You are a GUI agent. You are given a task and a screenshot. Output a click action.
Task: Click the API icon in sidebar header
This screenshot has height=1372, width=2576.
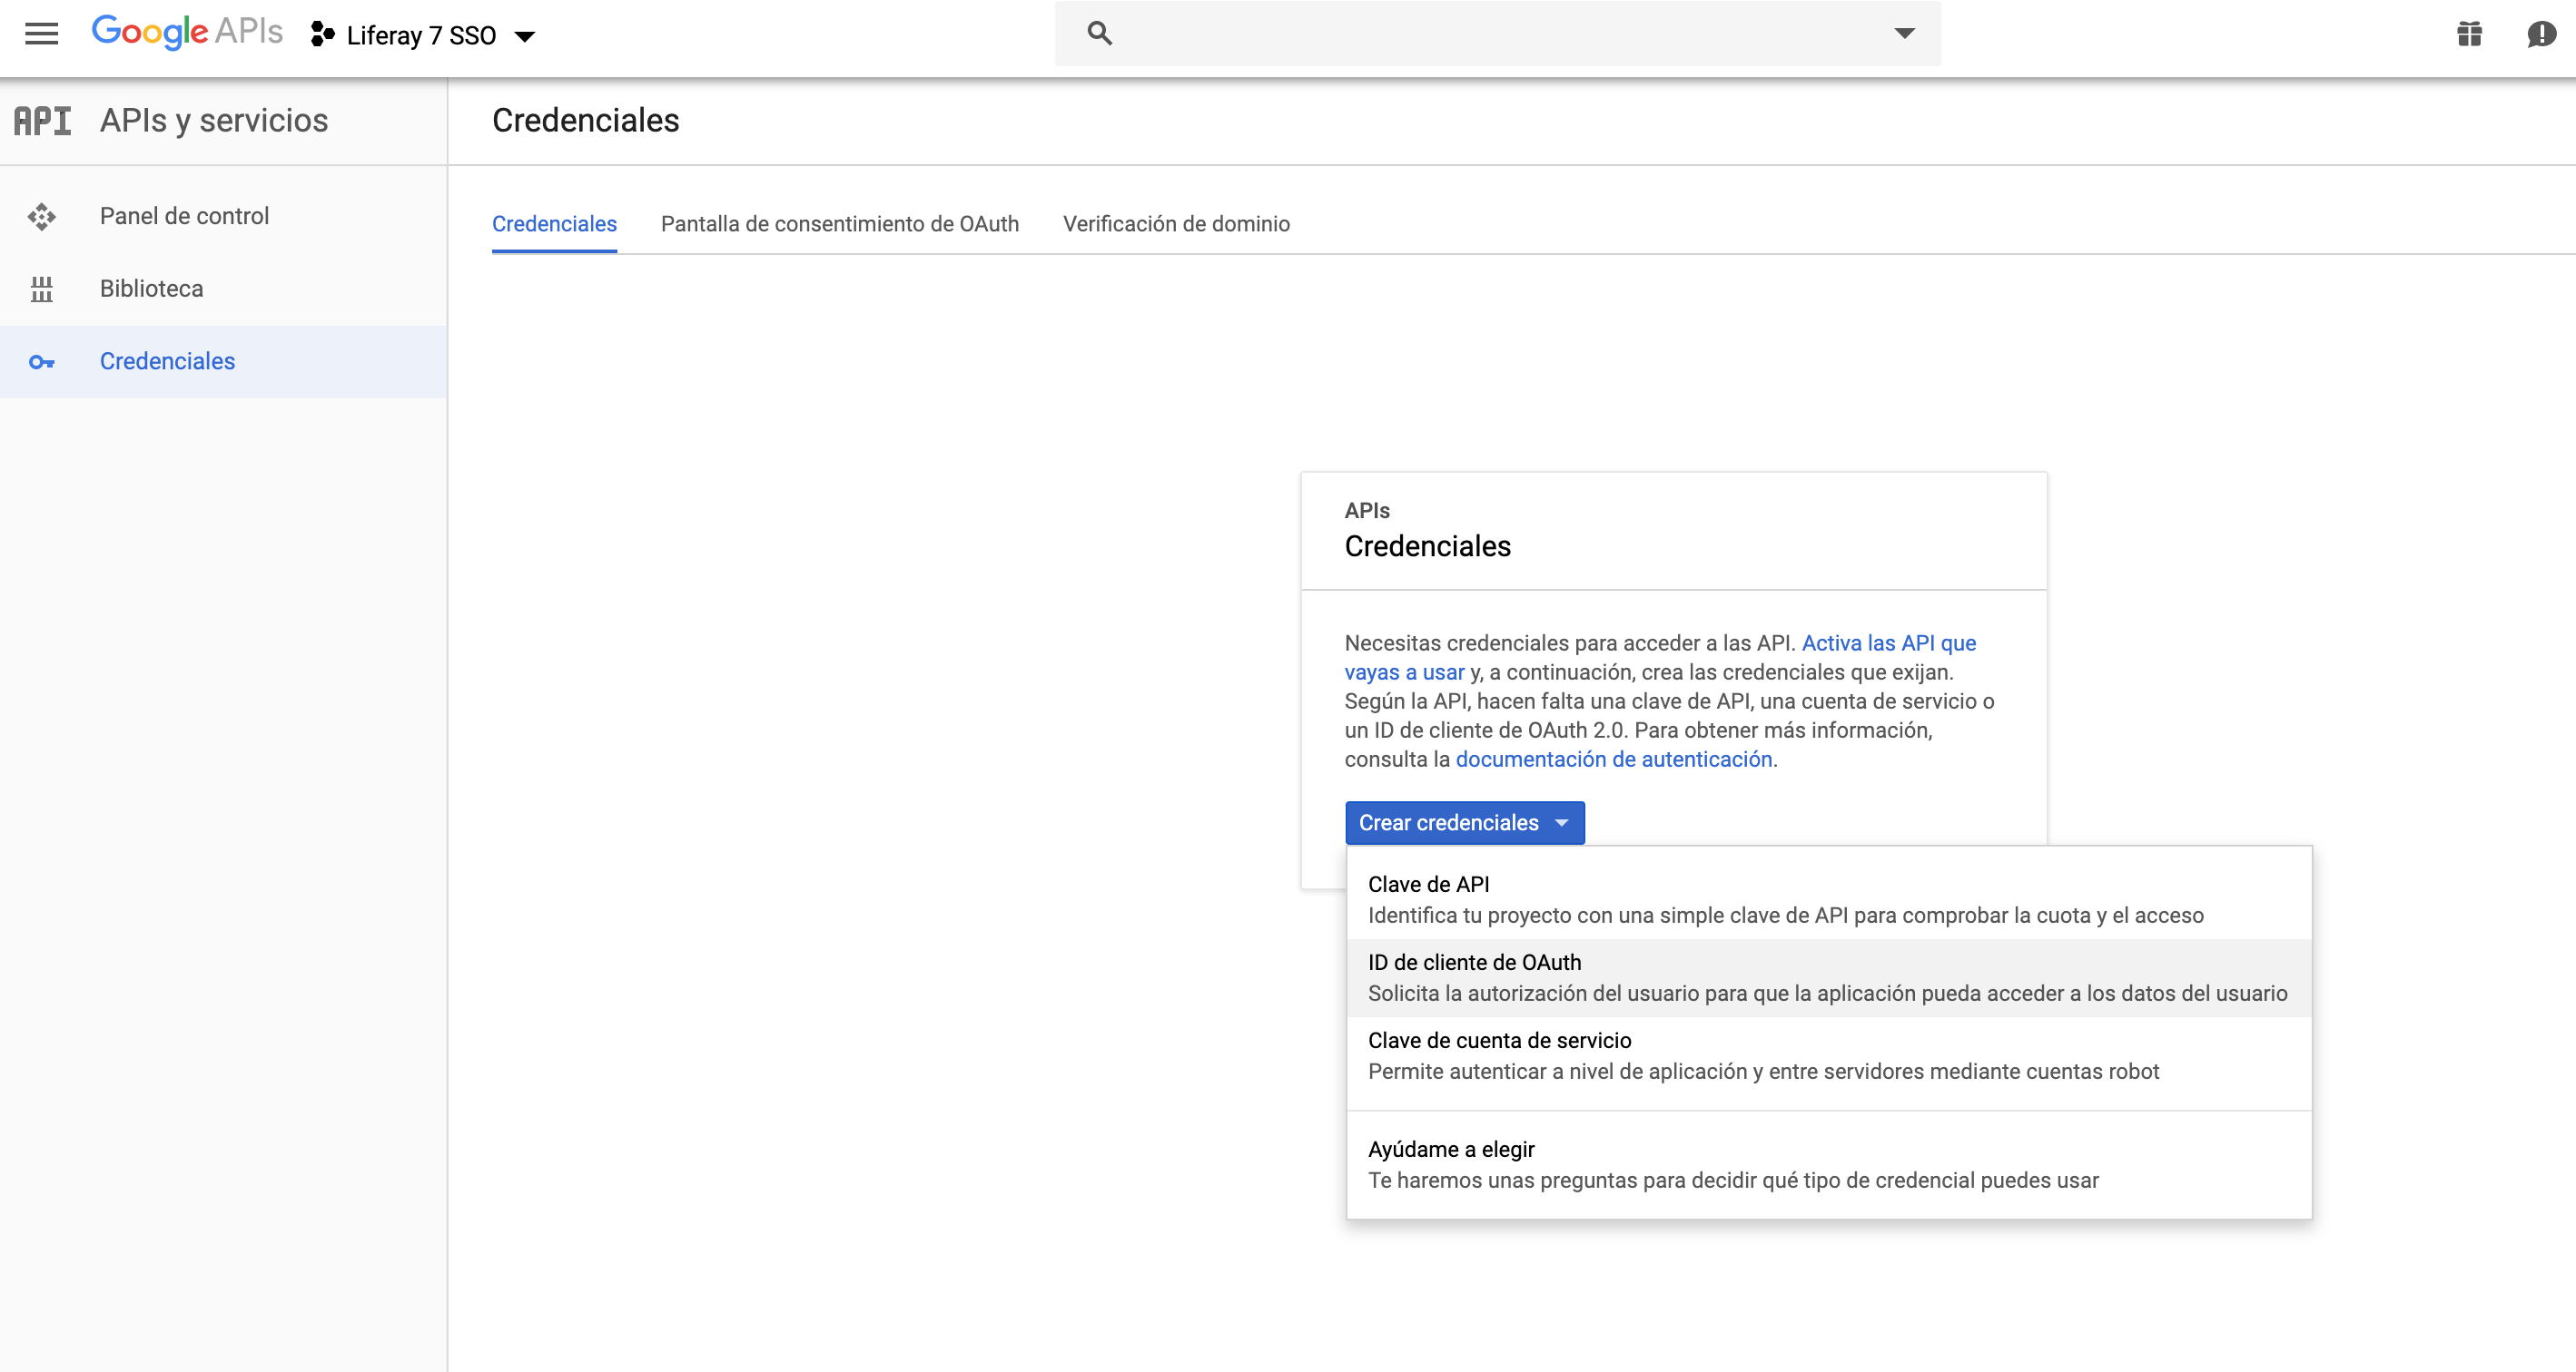click(x=42, y=121)
